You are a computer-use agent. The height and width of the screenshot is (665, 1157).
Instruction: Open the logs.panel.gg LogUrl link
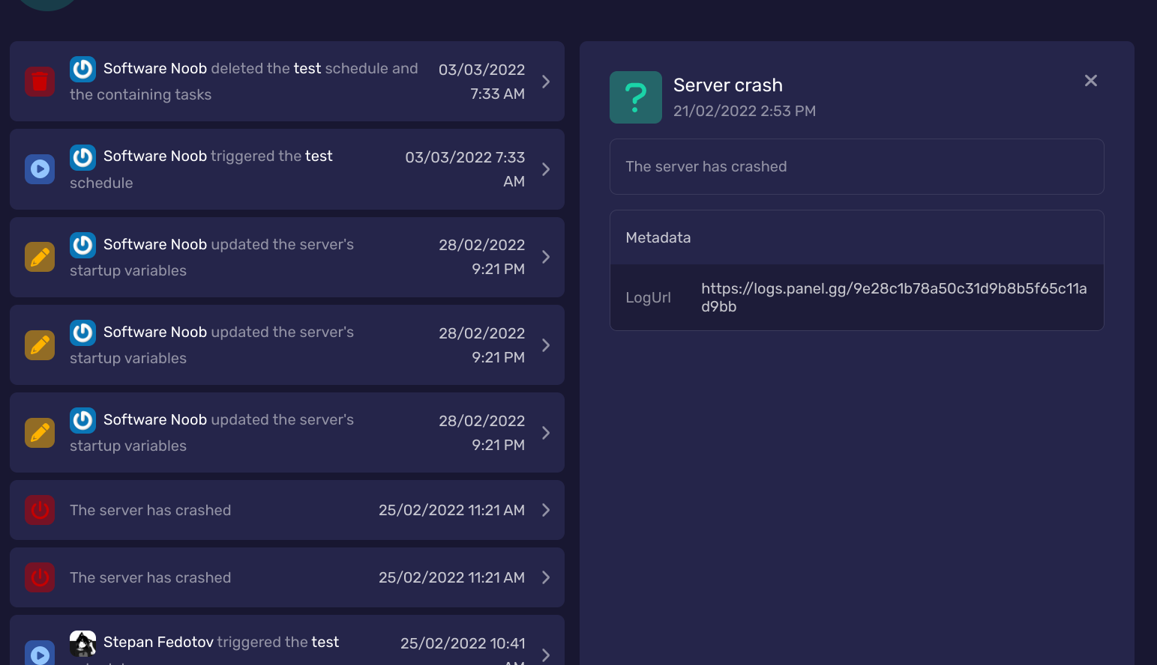click(x=893, y=297)
